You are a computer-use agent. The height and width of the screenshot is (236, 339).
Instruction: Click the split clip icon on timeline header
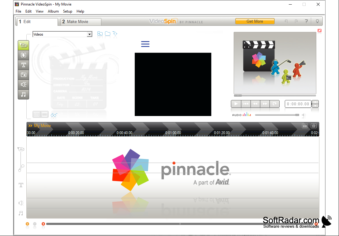(x=305, y=126)
